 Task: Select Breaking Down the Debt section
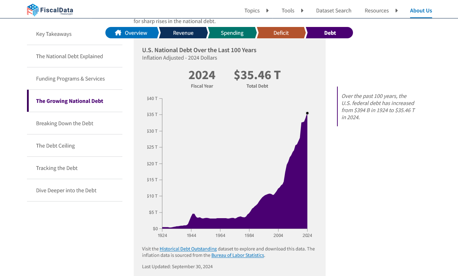[65, 123]
